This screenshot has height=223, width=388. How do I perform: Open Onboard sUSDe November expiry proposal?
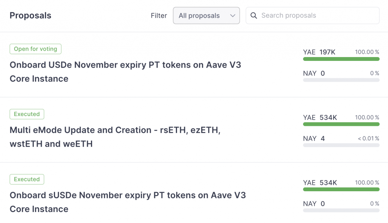click(128, 202)
